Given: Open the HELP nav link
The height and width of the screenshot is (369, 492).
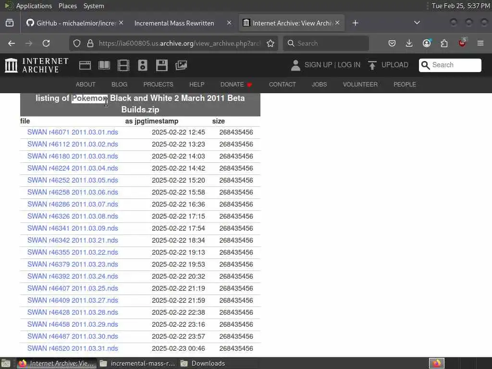Looking at the screenshot, I should pyautogui.click(x=197, y=85).
